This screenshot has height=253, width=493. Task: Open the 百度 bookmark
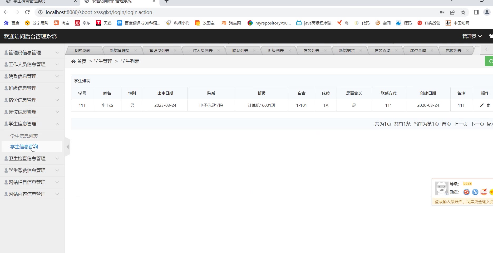pyautogui.click(x=12, y=23)
